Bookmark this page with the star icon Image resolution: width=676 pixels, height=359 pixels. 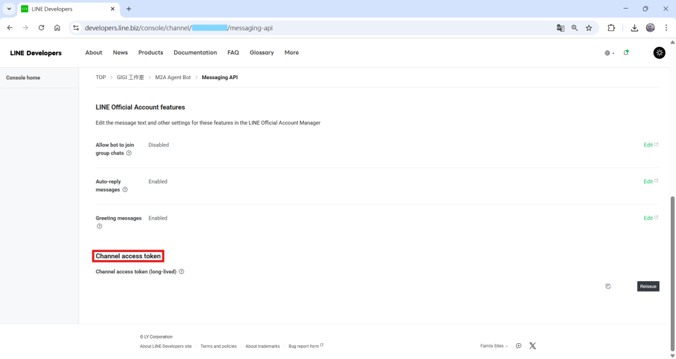tap(589, 28)
